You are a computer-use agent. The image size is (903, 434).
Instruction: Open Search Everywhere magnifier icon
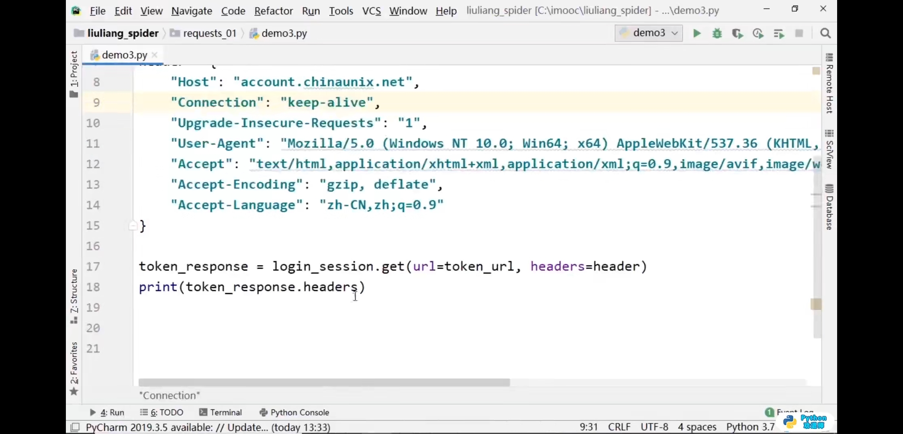[825, 33]
